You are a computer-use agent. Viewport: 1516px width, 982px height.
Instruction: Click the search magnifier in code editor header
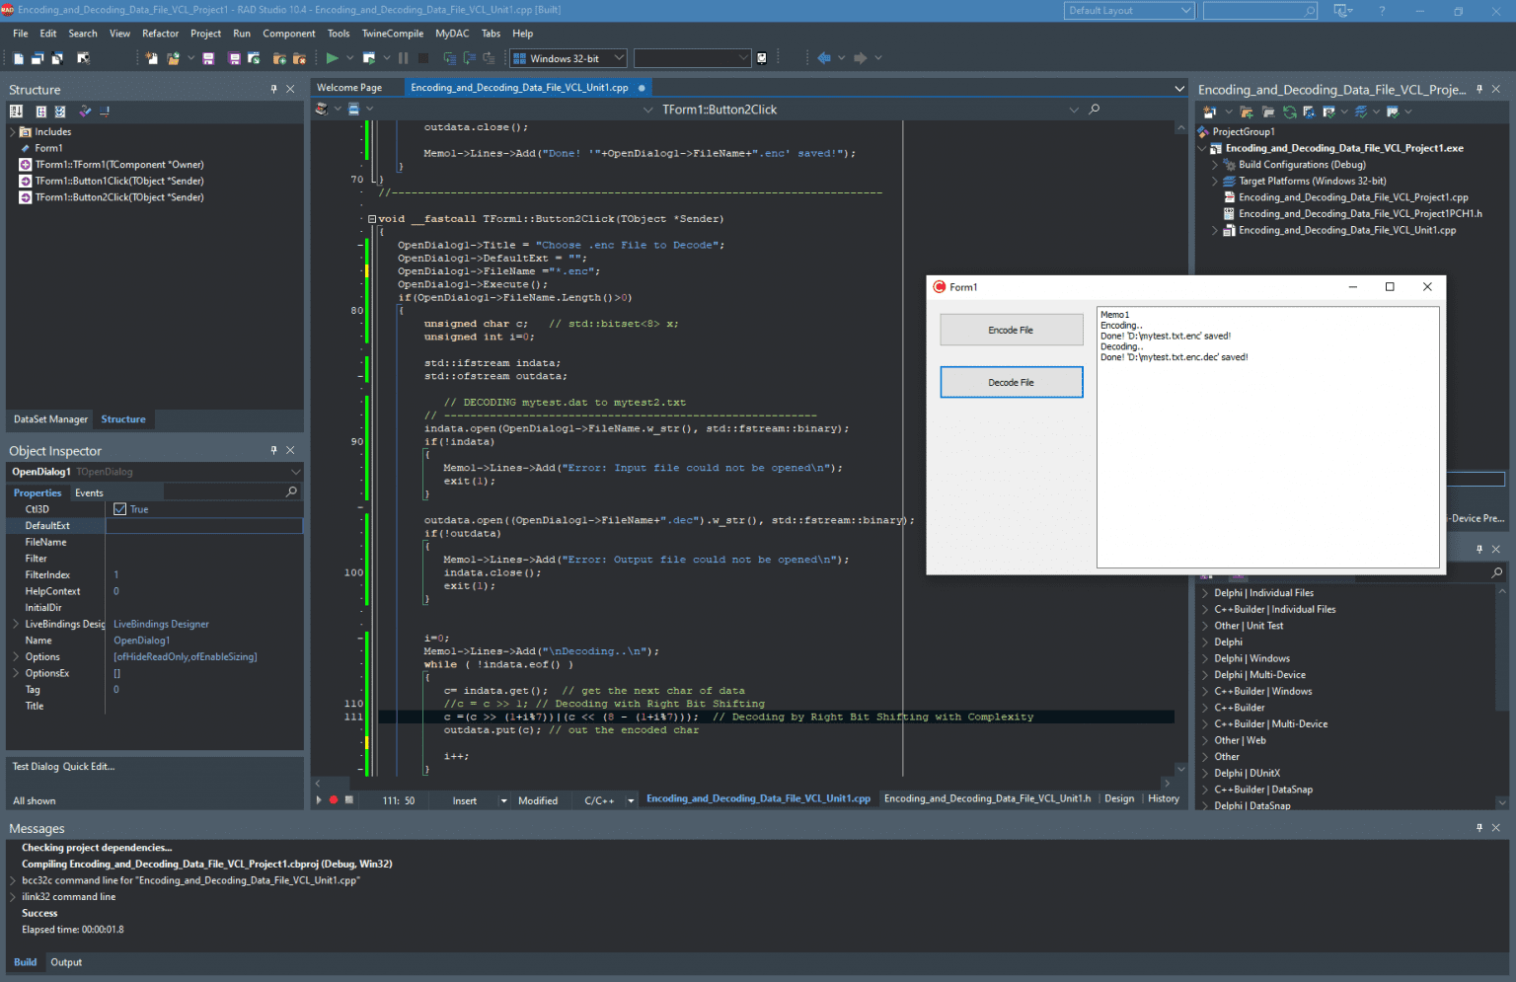pyautogui.click(x=1094, y=110)
